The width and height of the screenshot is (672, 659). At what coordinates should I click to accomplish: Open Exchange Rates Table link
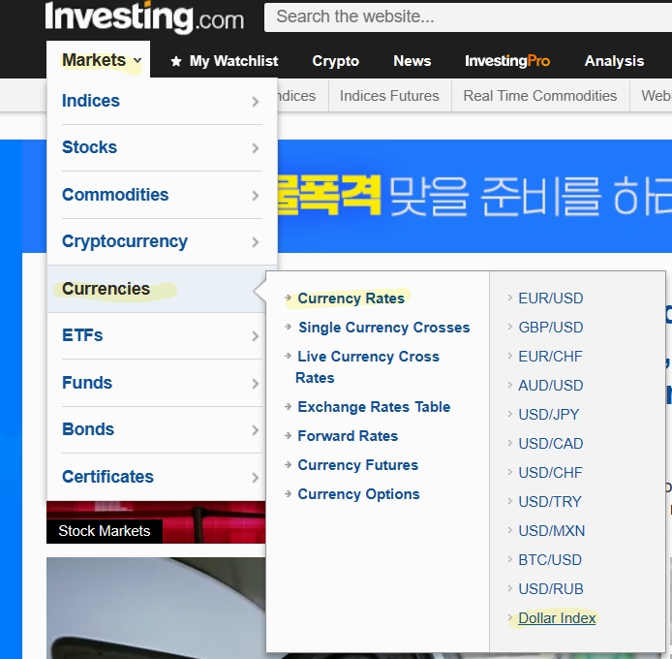[374, 407]
